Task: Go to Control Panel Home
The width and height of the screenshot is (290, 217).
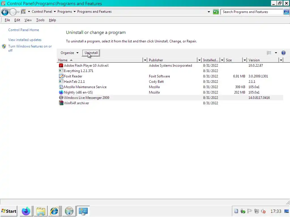Action: pyautogui.click(x=24, y=30)
